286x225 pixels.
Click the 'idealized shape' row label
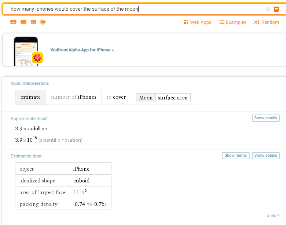(37, 181)
